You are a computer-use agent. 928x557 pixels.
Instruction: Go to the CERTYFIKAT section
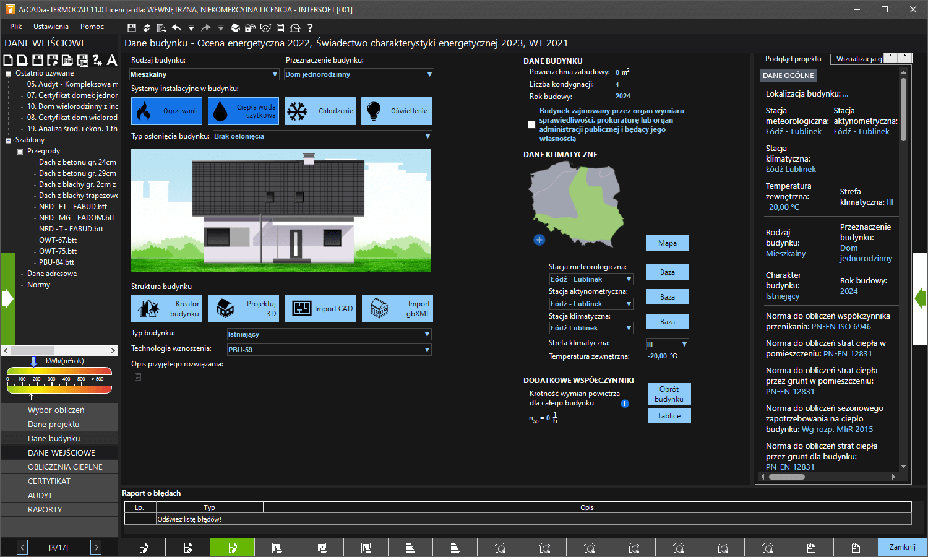pos(59,481)
